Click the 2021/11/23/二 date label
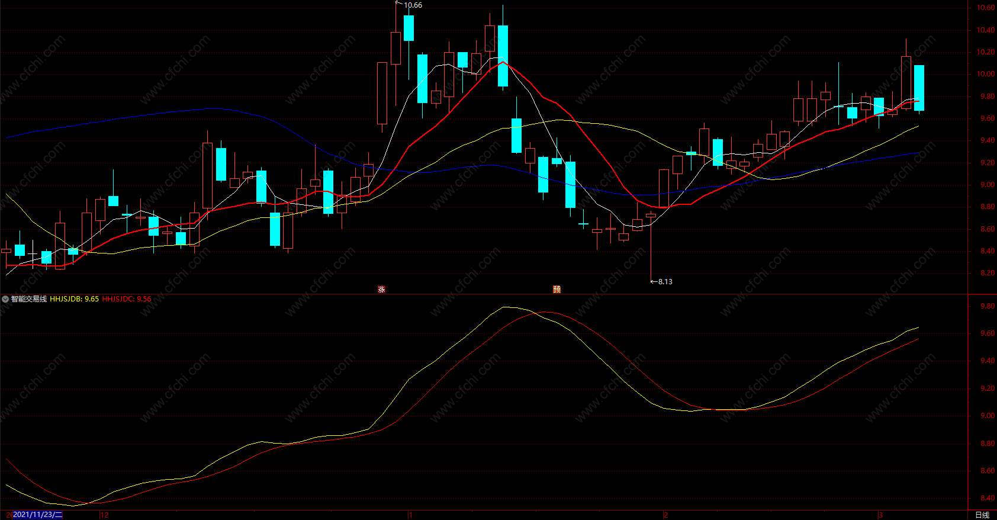This screenshot has width=997, height=520. 38,515
